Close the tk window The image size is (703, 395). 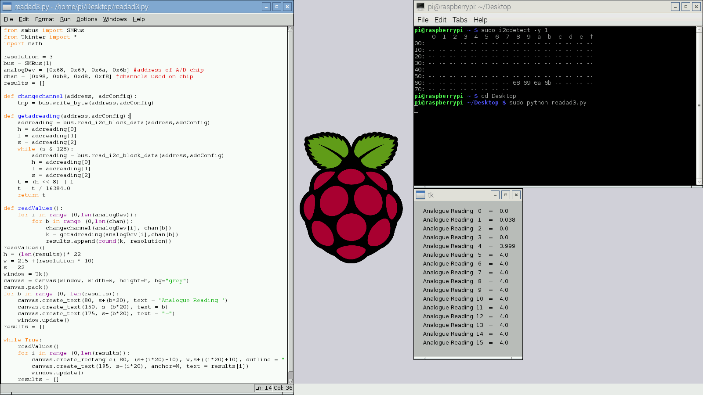(516, 195)
